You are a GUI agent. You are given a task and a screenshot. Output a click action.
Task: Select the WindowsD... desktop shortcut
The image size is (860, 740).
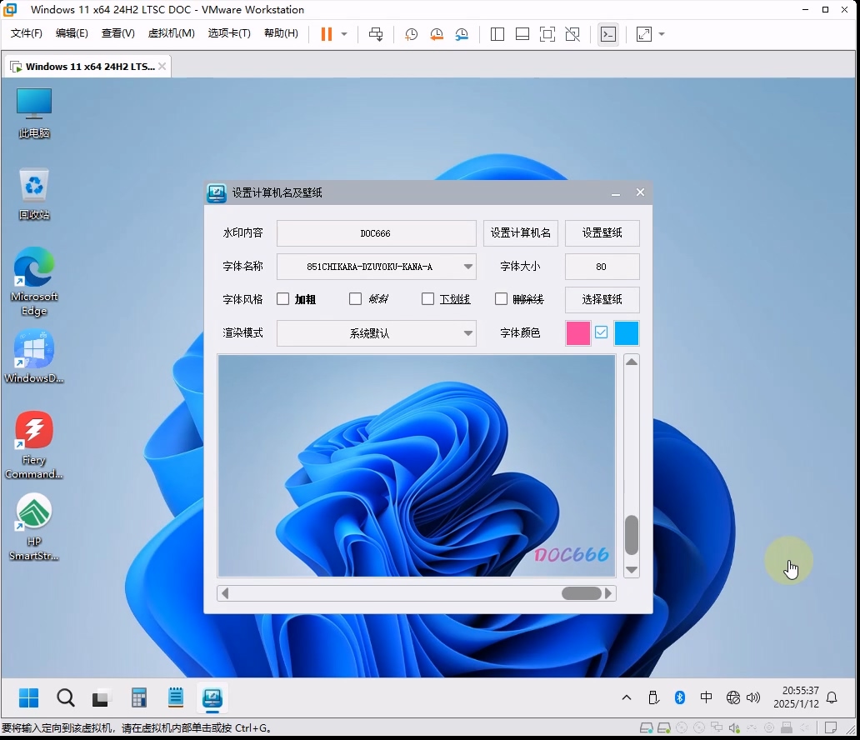(34, 357)
